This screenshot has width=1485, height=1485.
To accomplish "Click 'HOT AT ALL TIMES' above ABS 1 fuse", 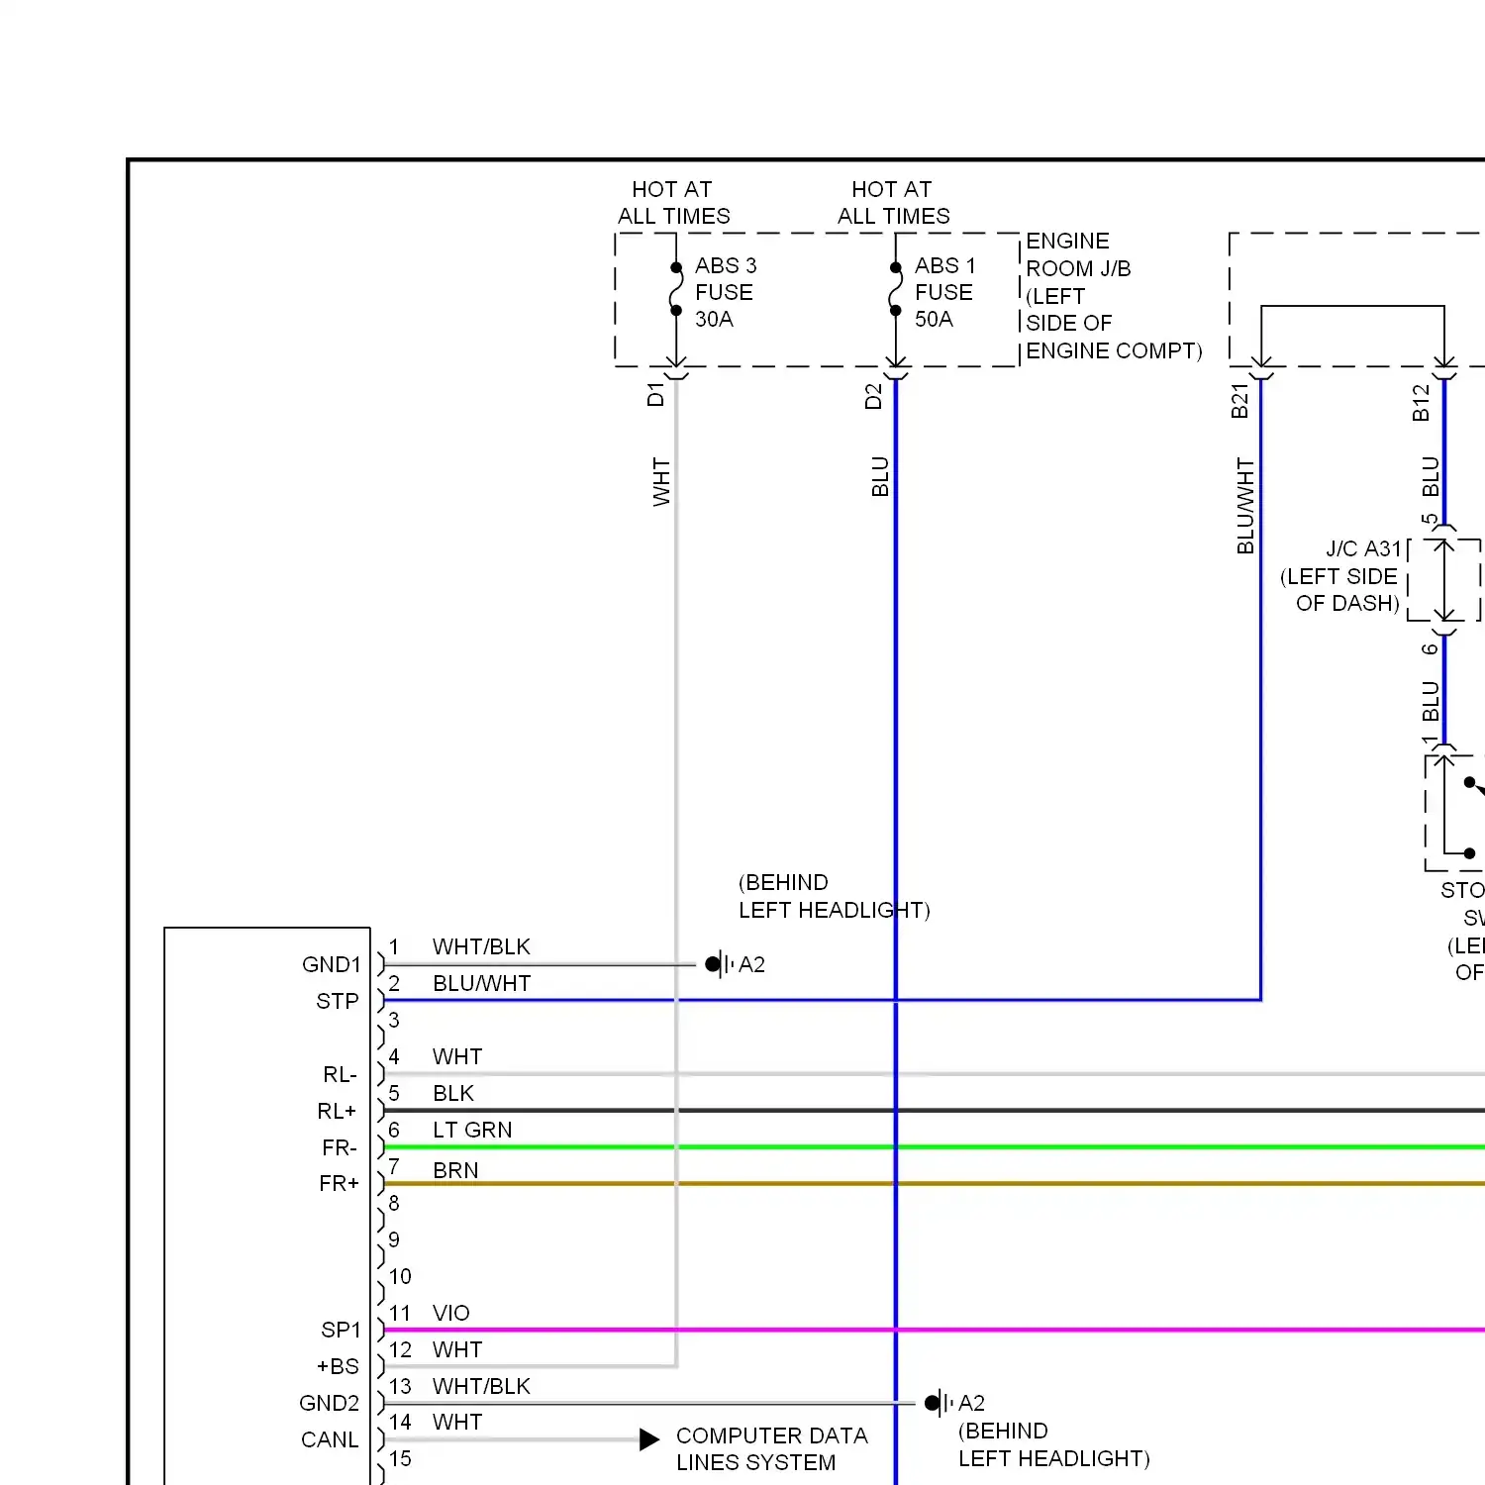I will (x=893, y=203).
